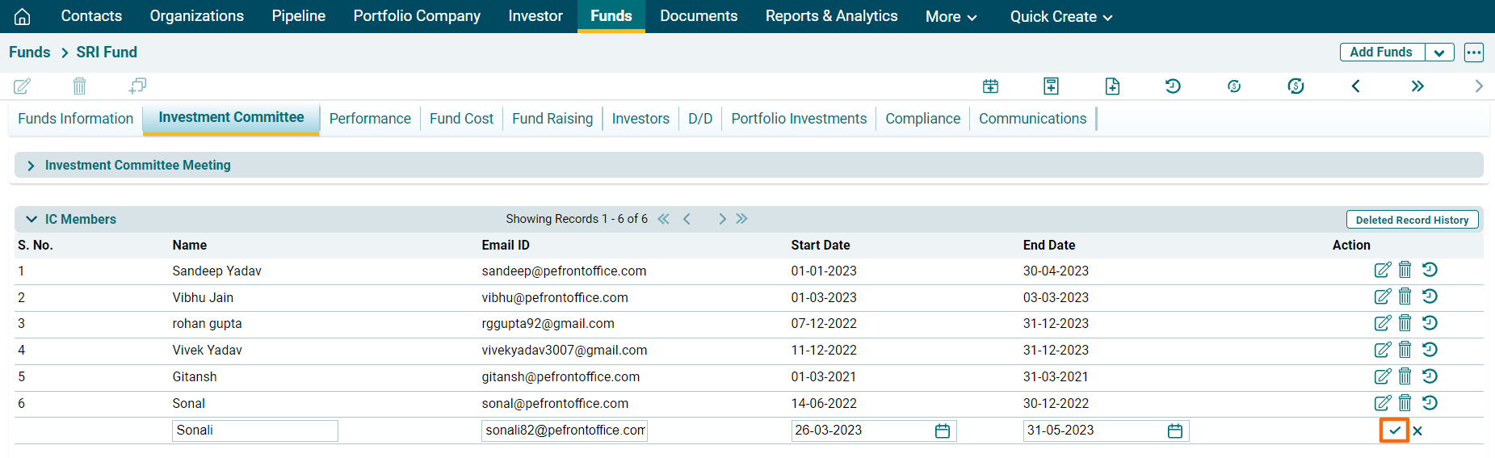Click the Deleted Record History button
Screen dimensions: 1495x458
click(1412, 220)
